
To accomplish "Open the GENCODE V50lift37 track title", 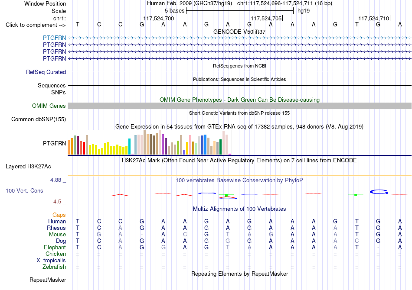I will (x=239, y=32).
